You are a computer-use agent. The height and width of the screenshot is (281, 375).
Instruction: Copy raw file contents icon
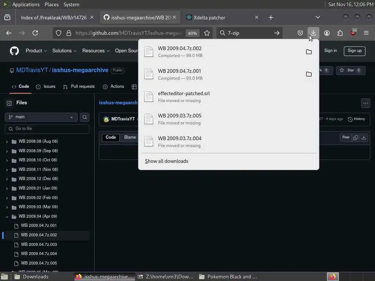[356, 138]
